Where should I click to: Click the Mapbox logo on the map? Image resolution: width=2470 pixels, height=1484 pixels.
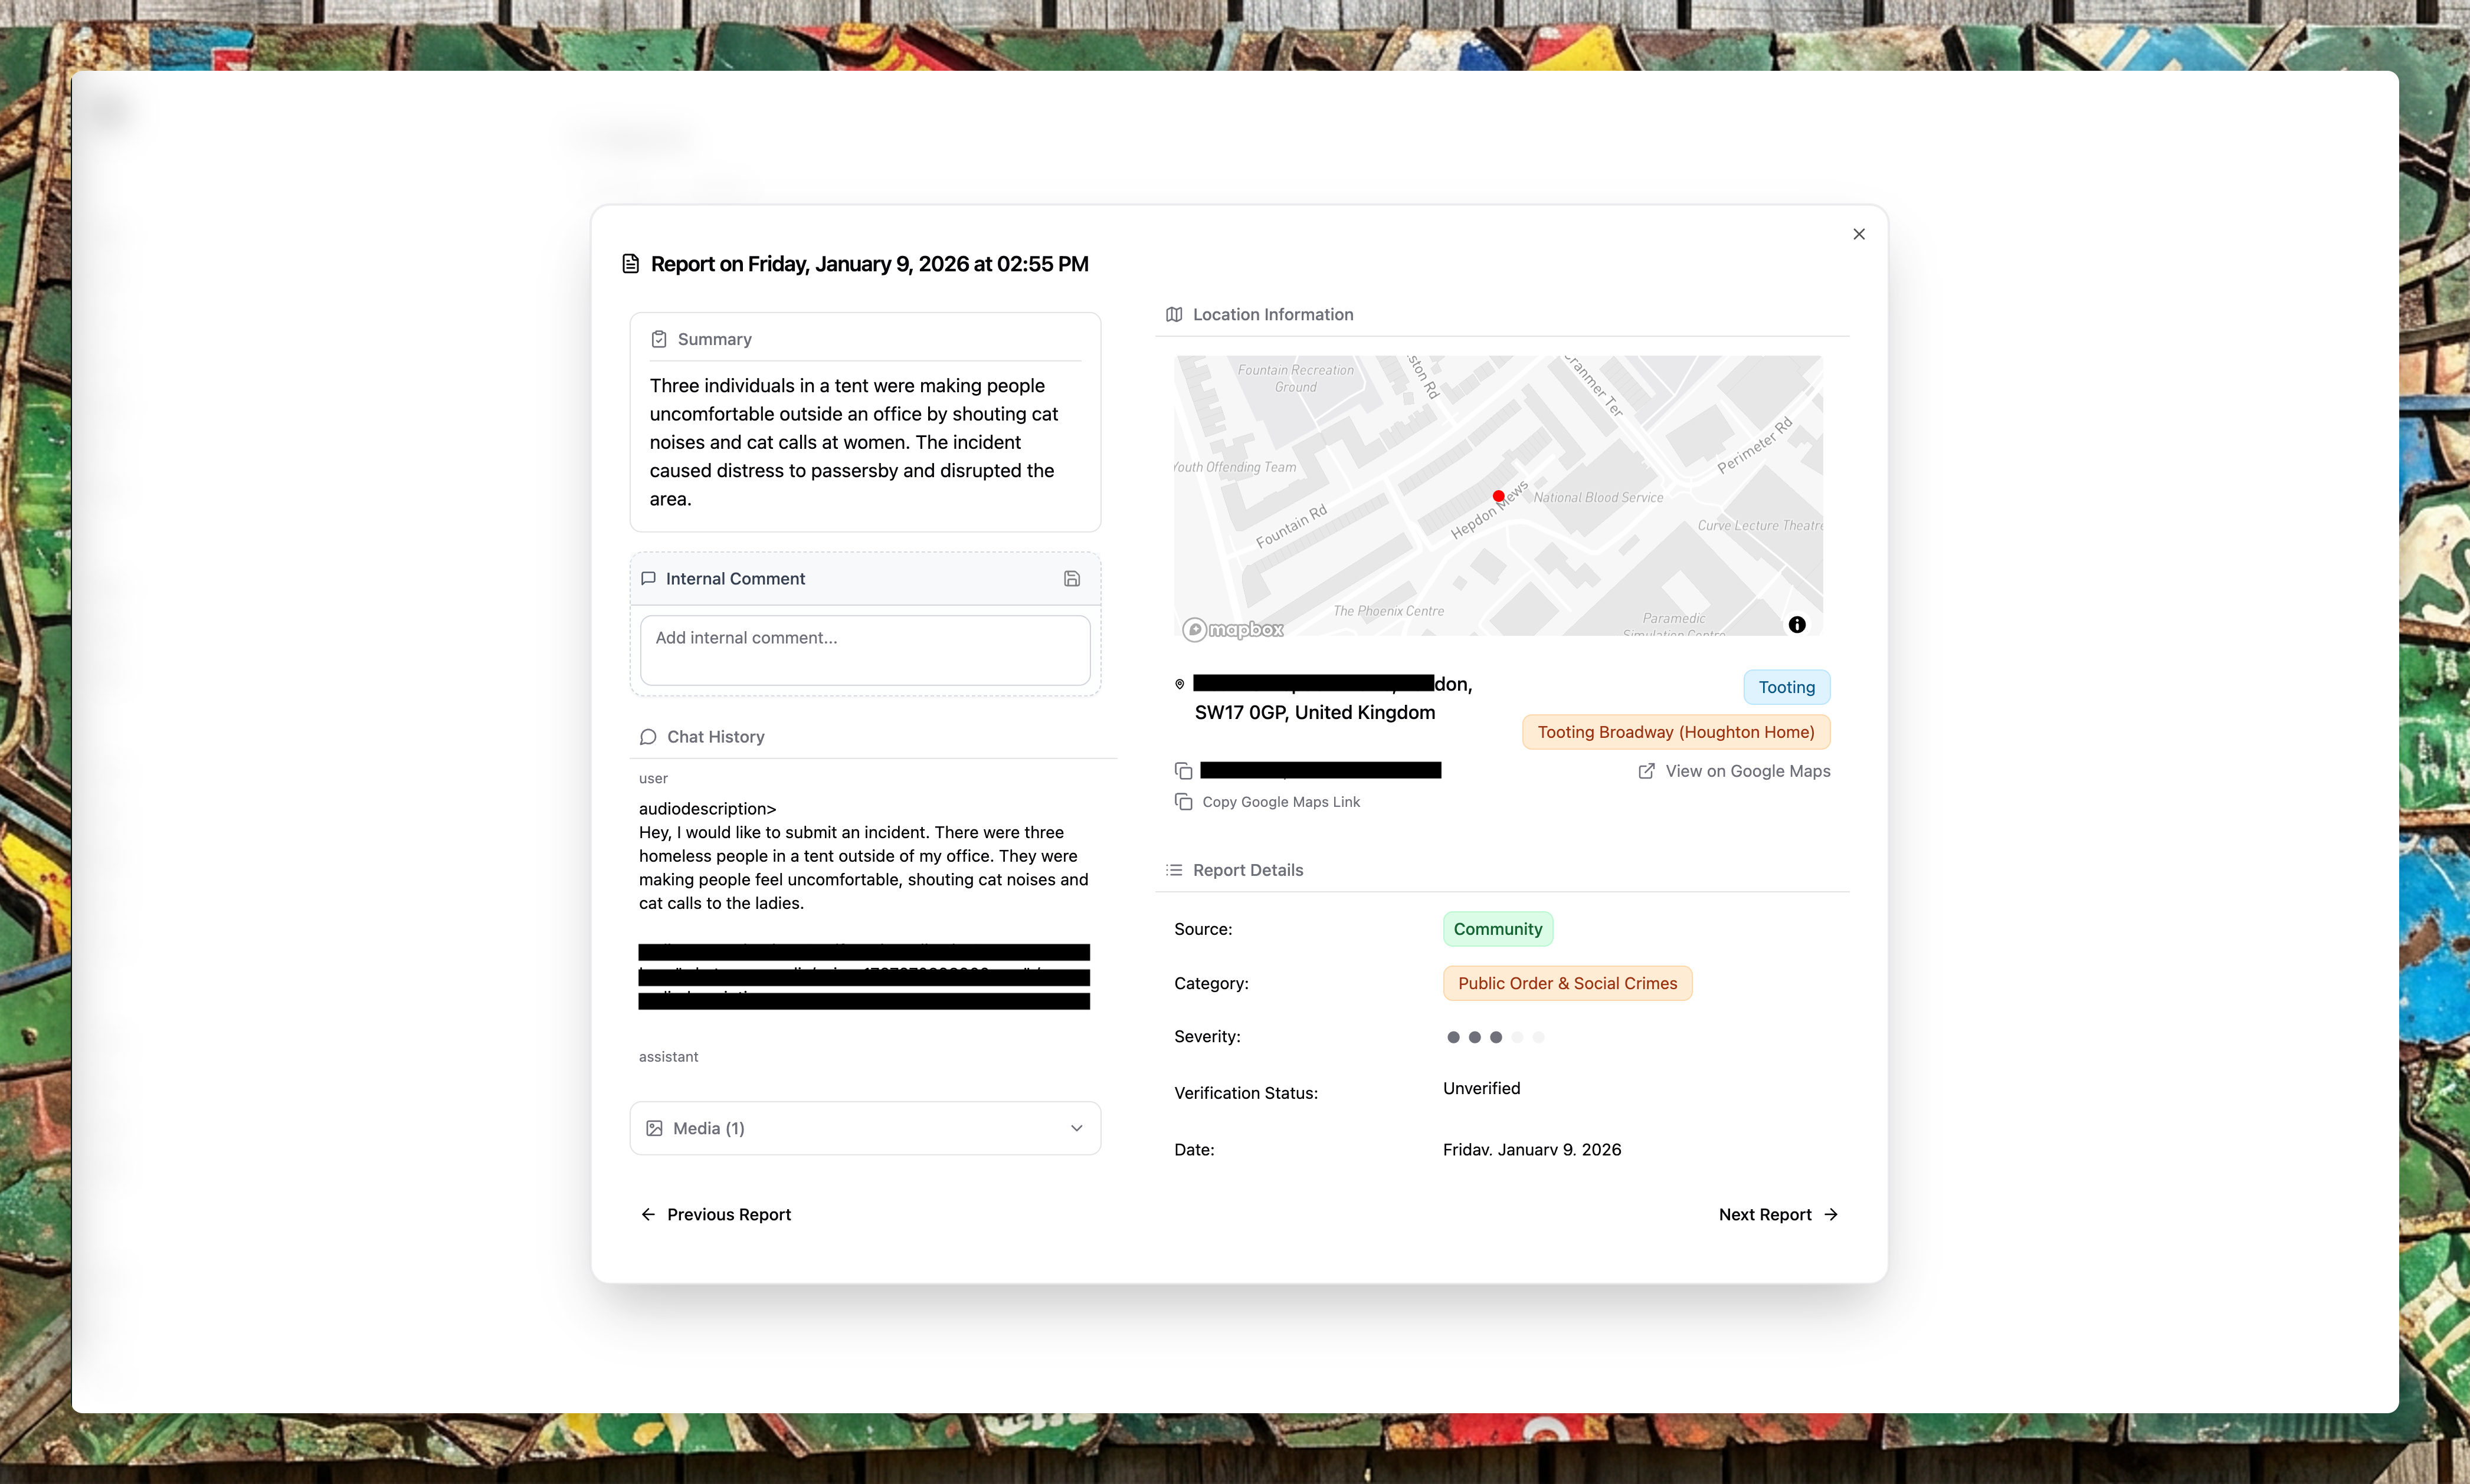(1233, 629)
